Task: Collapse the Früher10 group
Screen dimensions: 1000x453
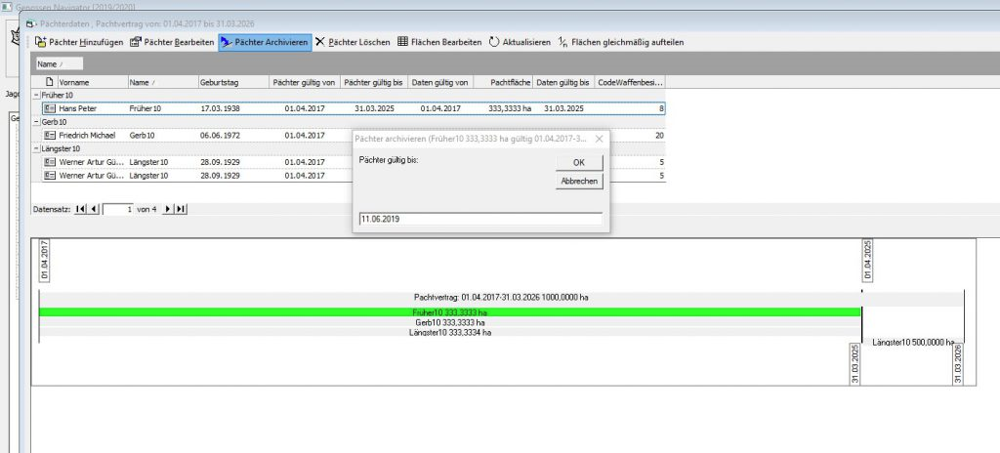Action: (36, 96)
